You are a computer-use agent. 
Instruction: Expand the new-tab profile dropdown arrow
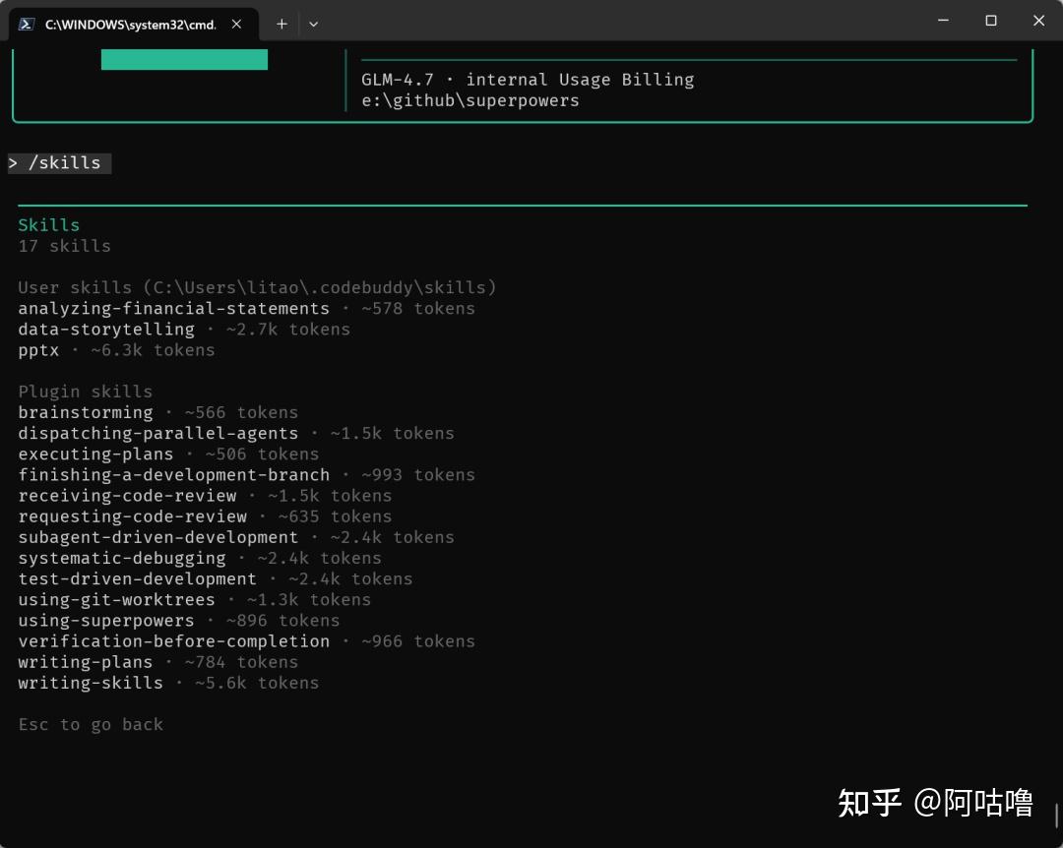(313, 25)
